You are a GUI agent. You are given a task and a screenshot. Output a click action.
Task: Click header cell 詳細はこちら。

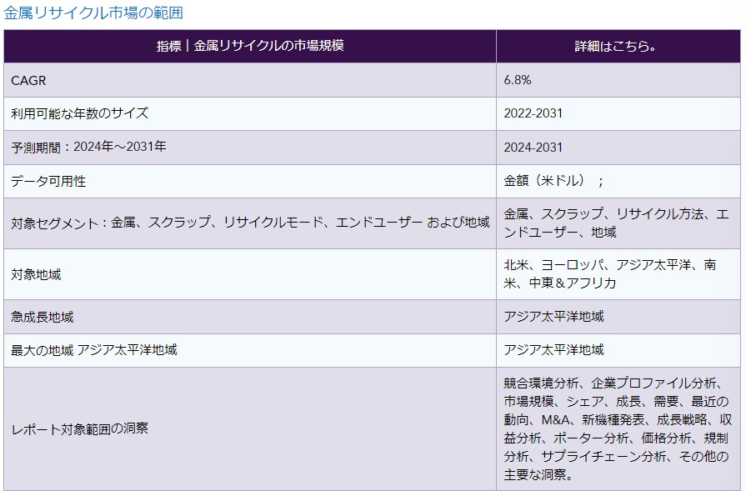618,46
